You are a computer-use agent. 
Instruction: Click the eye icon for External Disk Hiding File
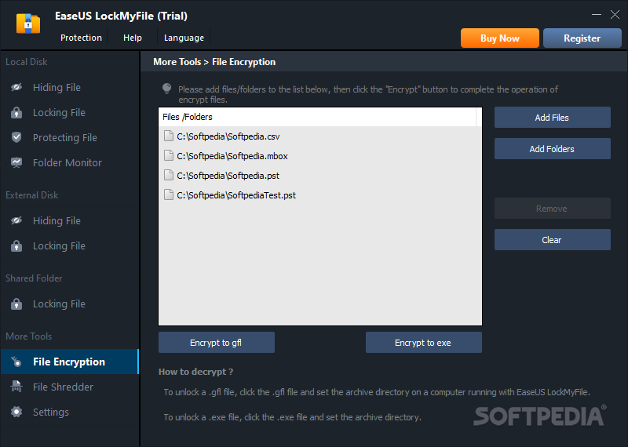16,220
